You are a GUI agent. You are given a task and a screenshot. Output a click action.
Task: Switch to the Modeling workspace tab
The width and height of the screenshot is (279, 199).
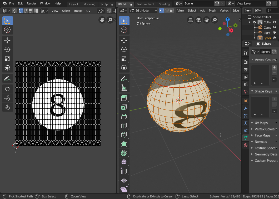(89, 4)
